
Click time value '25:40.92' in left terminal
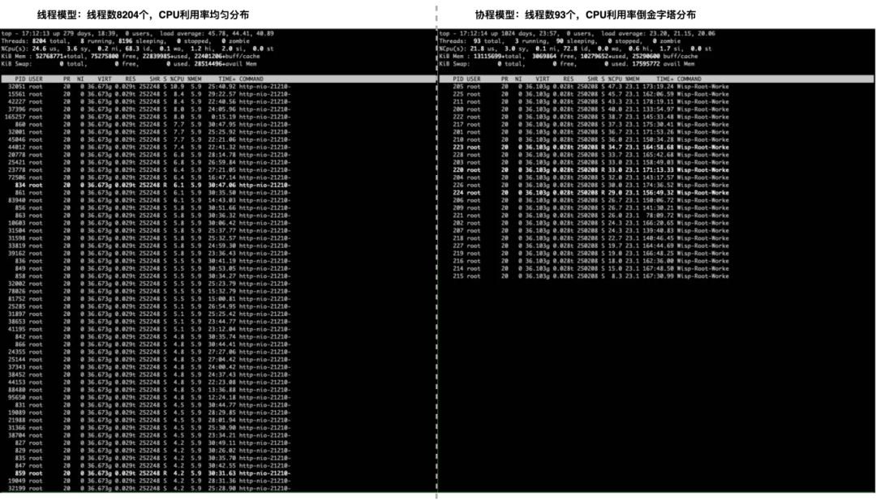[x=221, y=87]
